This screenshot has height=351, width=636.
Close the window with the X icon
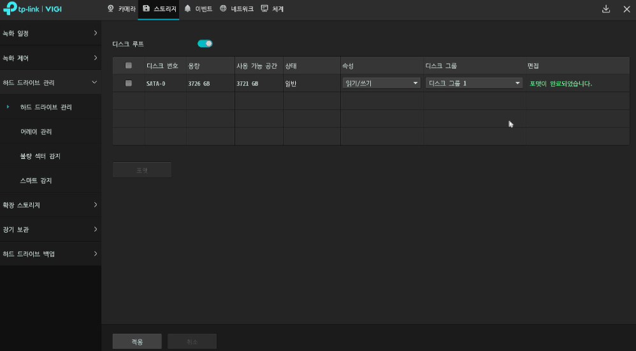point(626,9)
